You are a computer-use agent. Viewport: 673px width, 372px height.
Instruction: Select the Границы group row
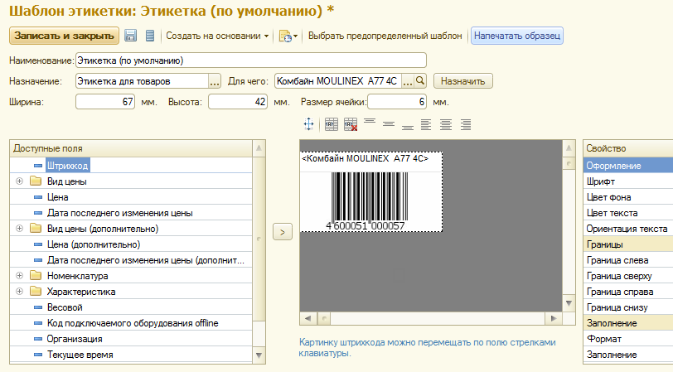628,244
